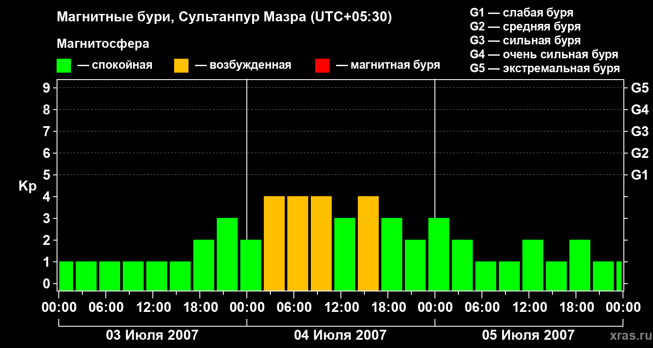
Task: Click the Kp 3 bar starting 05 Июля
Action: (x=439, y=254)
